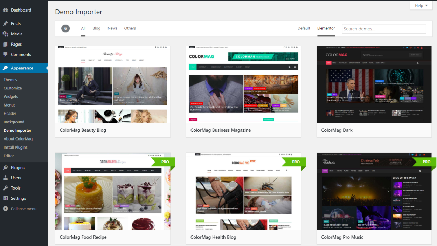
Task: Click the "ColorMag Business Magazine" title
Action: (221, 130)
